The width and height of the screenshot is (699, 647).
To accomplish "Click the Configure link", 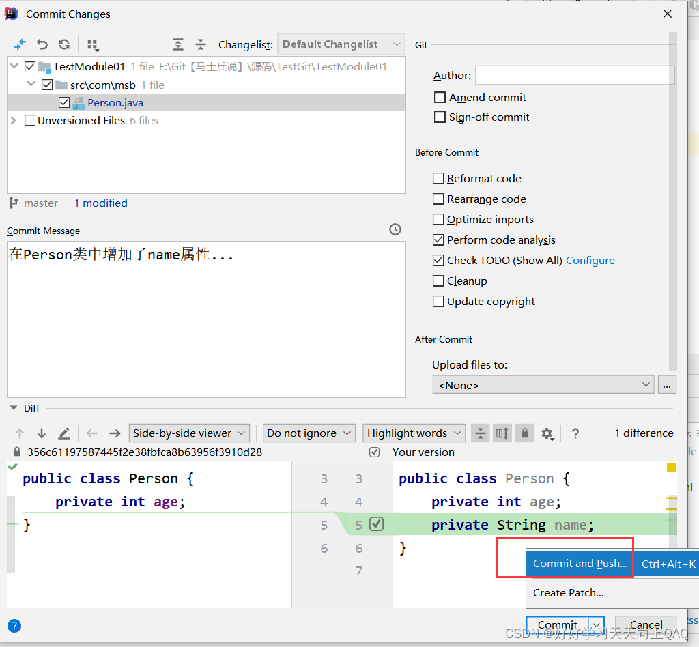I will [x=590, y=261].
